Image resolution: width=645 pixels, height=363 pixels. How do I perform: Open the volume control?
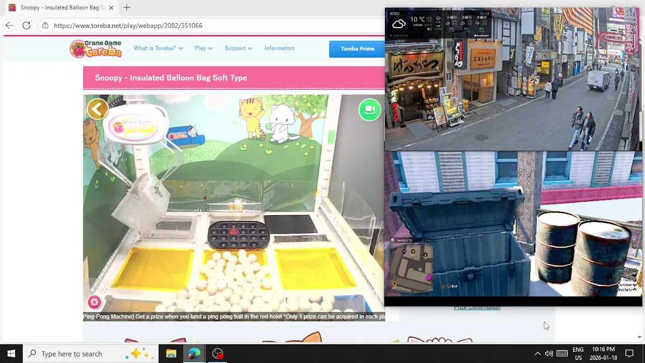point(549,353)
